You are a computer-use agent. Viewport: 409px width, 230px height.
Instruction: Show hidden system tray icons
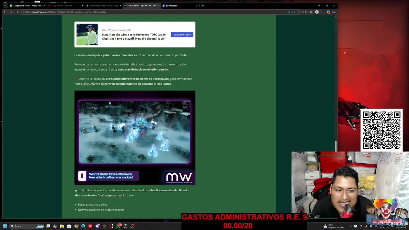pyautogui.click(x=350, y=226)
